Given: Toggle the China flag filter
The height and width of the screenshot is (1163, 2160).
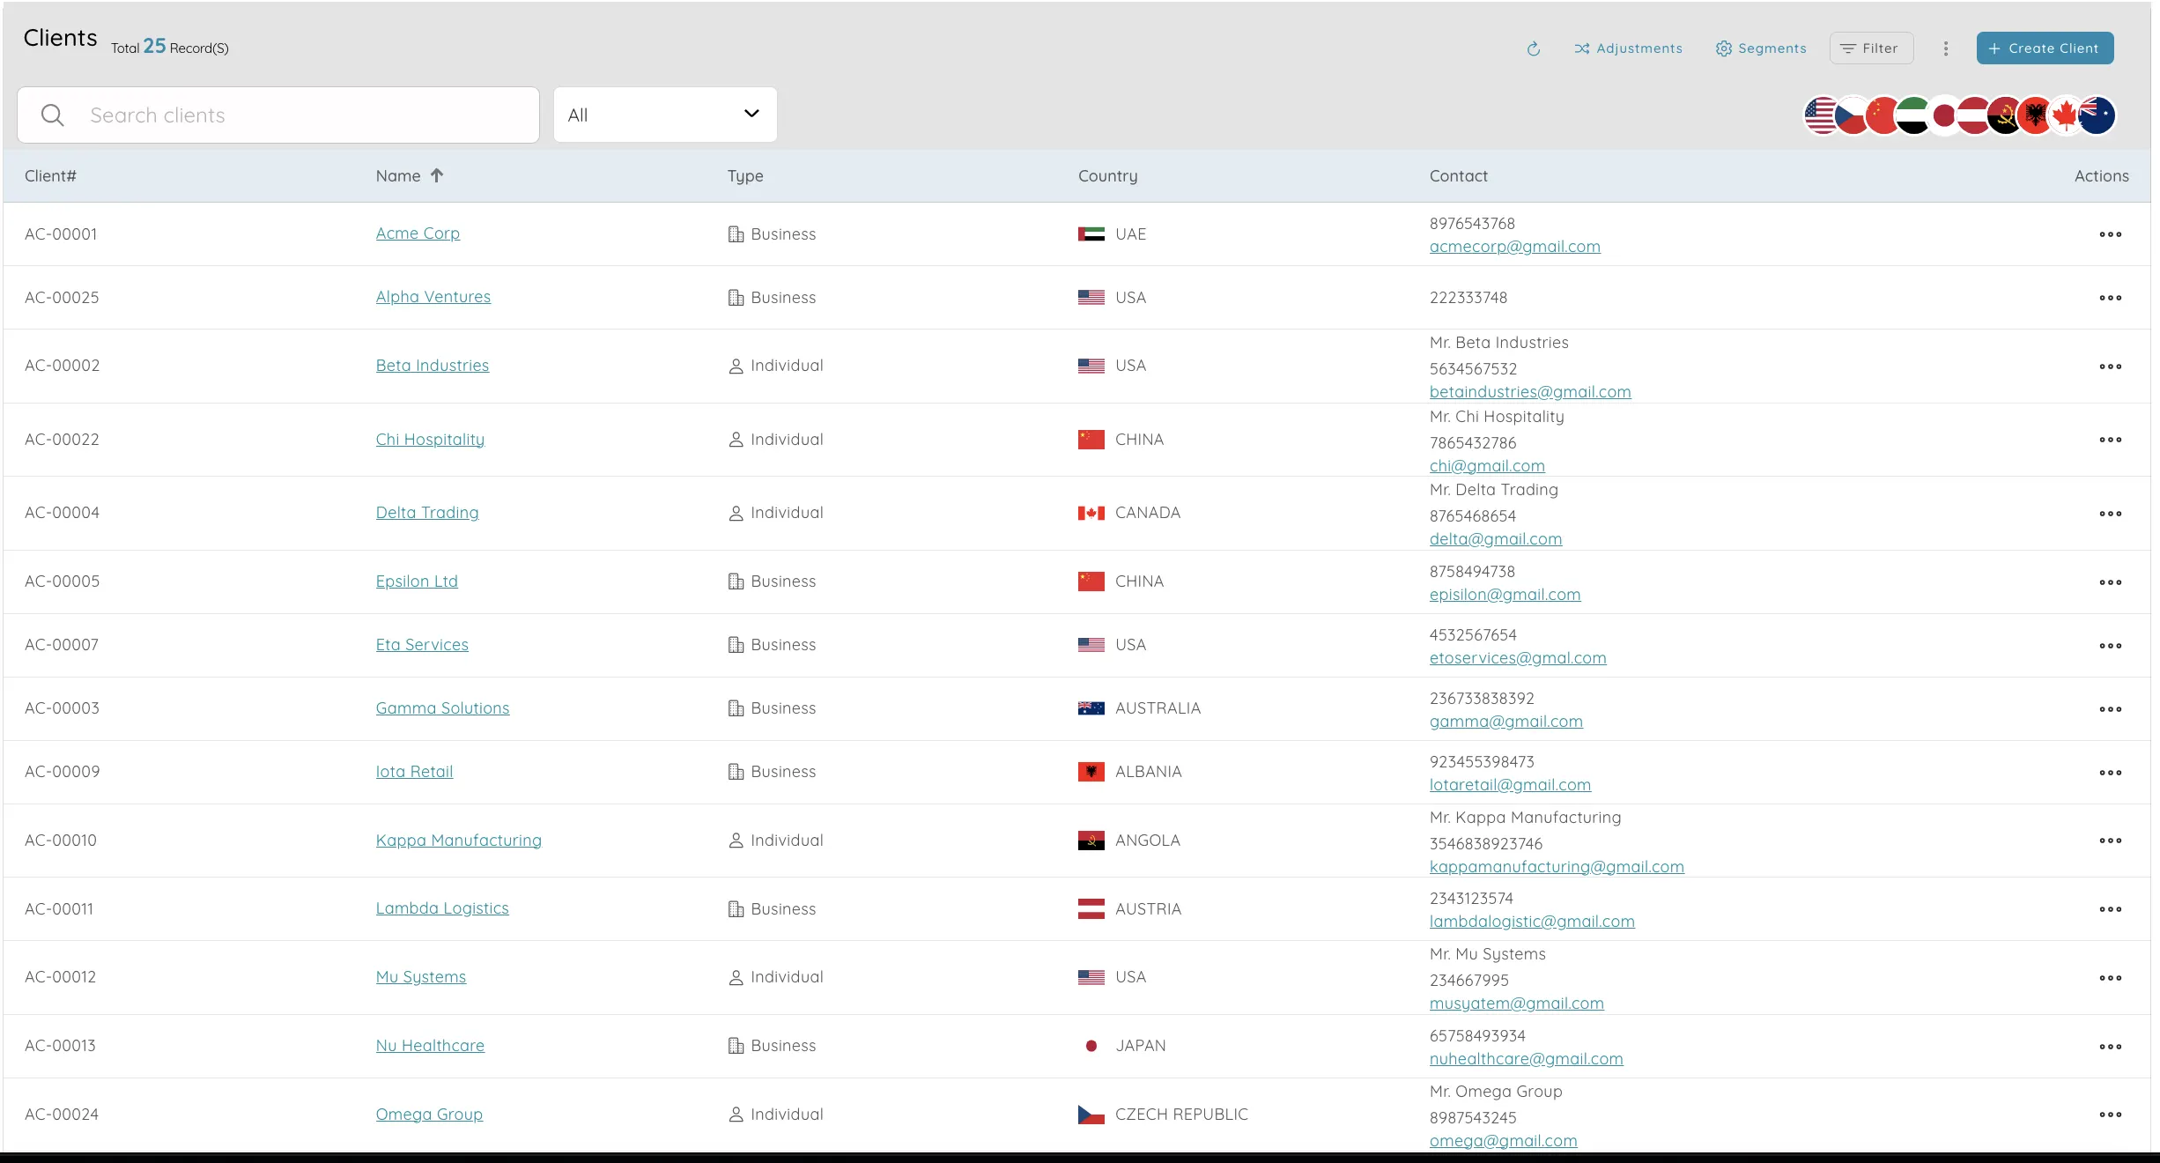Looking at the screenshot, I should [x=1881, y=115].
